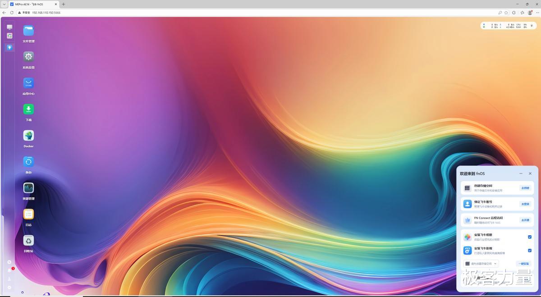
Task: Click the password key icon in address bar
Action: 500,13
